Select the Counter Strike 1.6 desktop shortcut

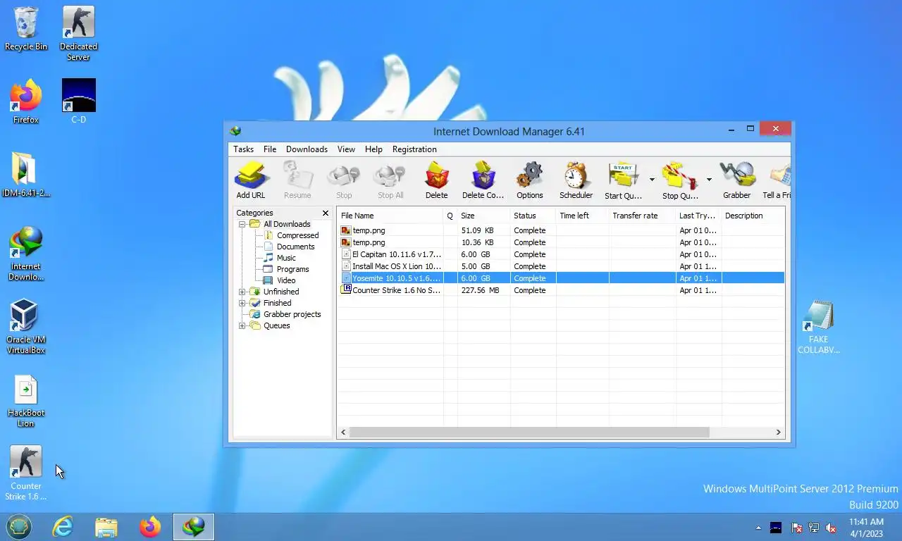26,473
